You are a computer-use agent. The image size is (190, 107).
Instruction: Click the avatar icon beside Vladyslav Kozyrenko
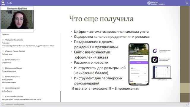(x=3, y=40)
